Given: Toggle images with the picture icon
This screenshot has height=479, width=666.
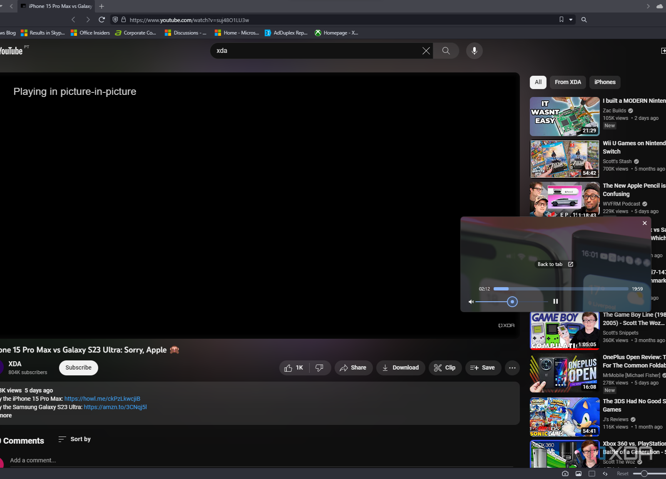Looking at the screenshot, I should pos(579,474).
